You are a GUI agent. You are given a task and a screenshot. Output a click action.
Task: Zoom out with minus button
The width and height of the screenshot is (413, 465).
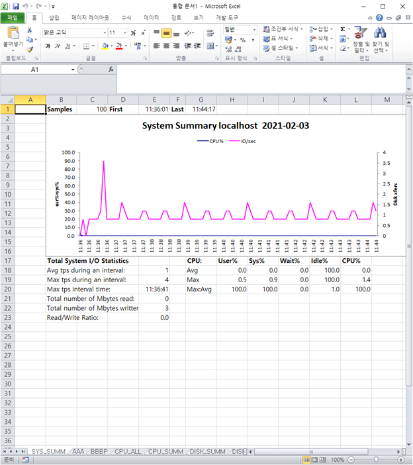[351, 460]
